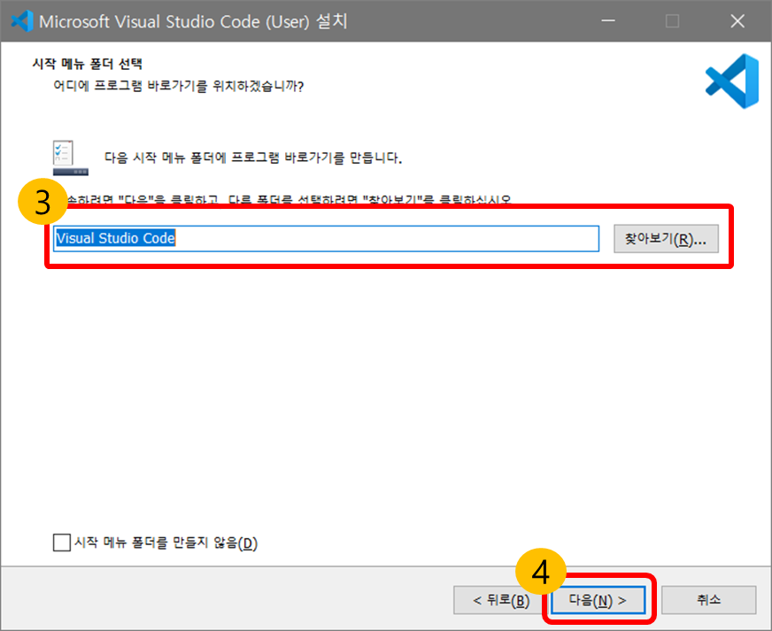Minimize the setup window
The image size is (772, 631).
(x=608, y=21)
